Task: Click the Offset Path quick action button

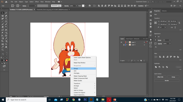Action: coord(160,77)
